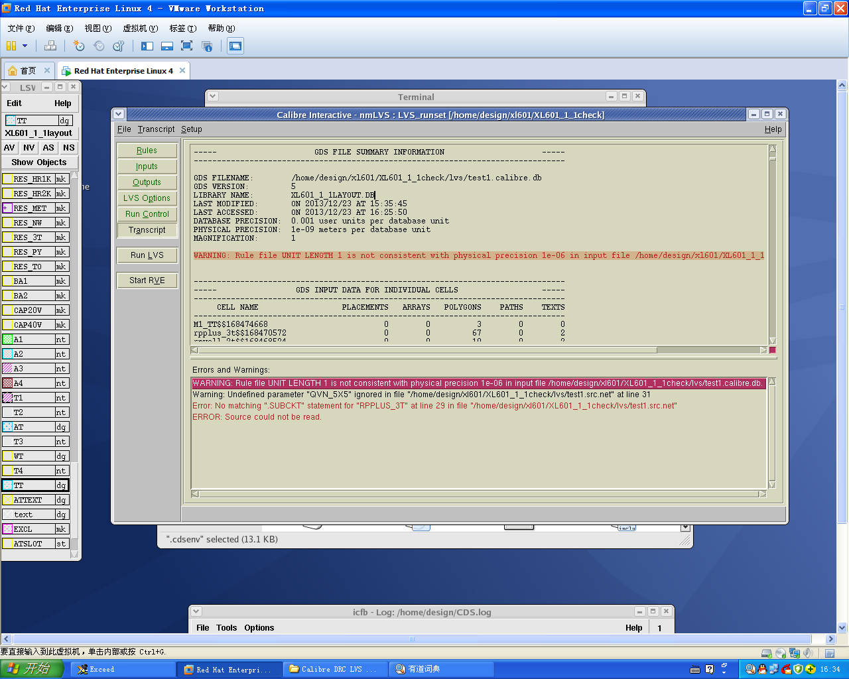Viewport: 849px width, 679px height.
Task: Open the 虚拟机(V) menu
Action: coord(140,29)
